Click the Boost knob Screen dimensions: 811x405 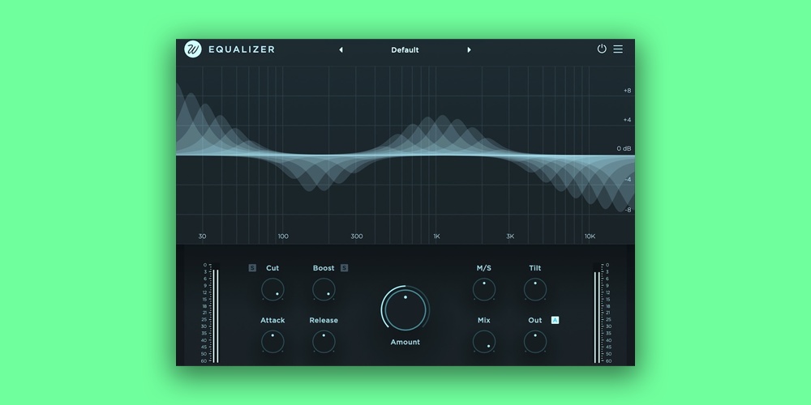pyautogui.click(x=324, y=289)
